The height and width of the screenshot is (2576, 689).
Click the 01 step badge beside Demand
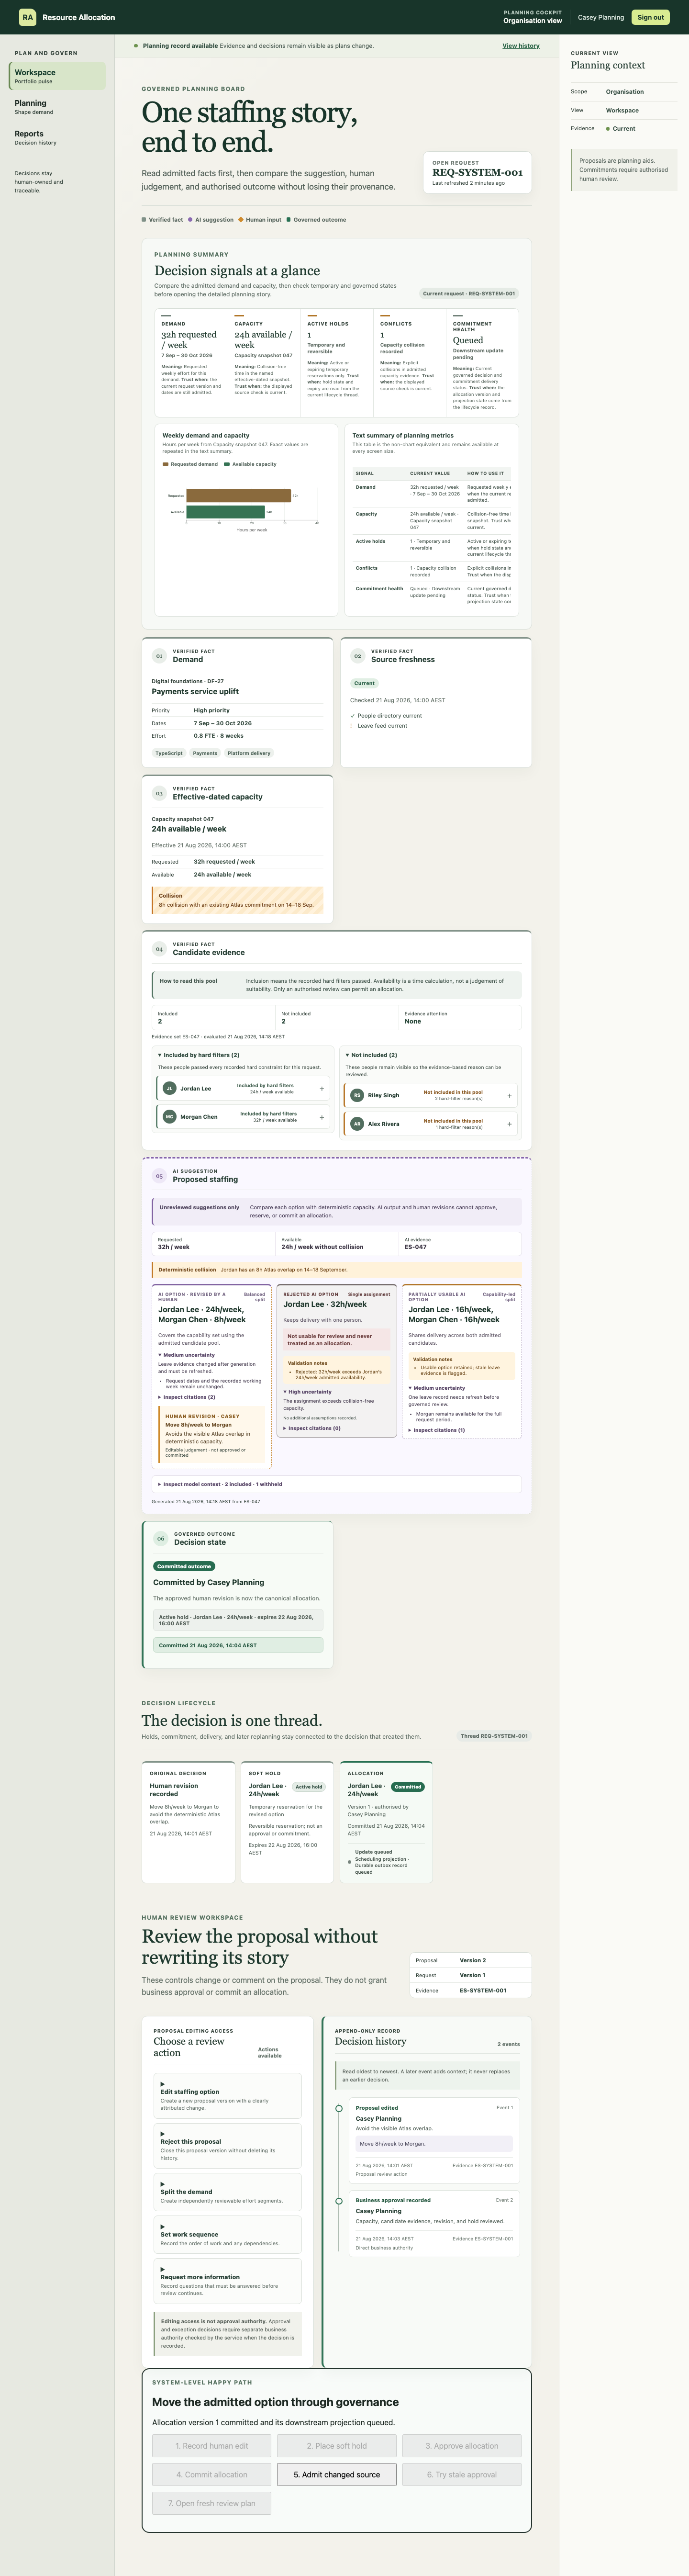point(159,656)
